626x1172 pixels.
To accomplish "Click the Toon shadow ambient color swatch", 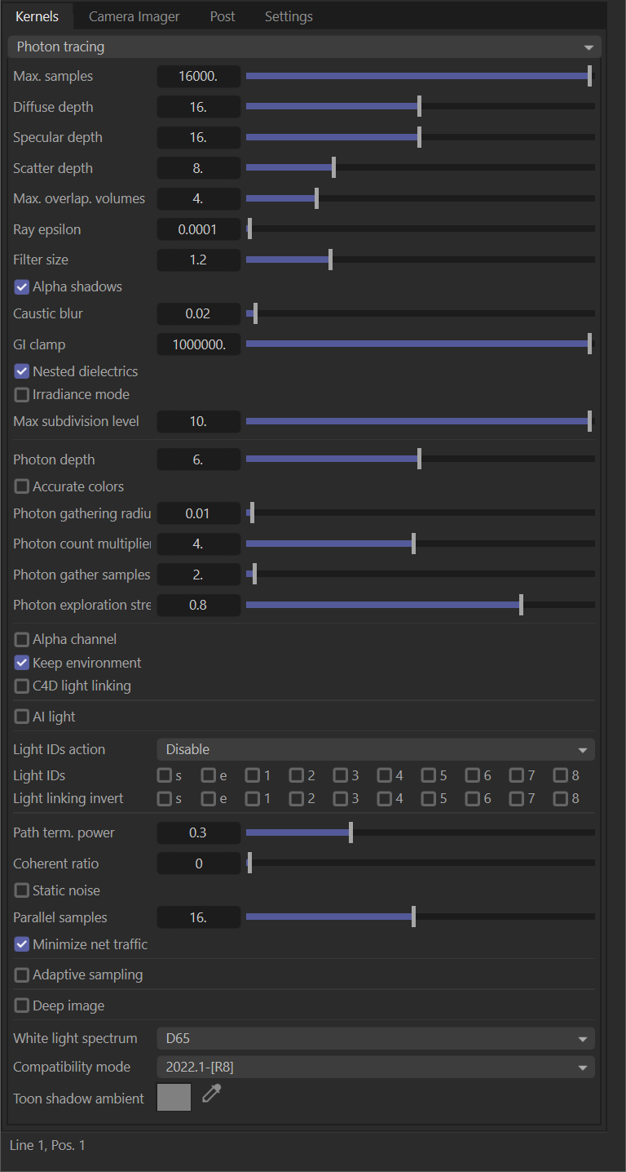I will 174,1098.
